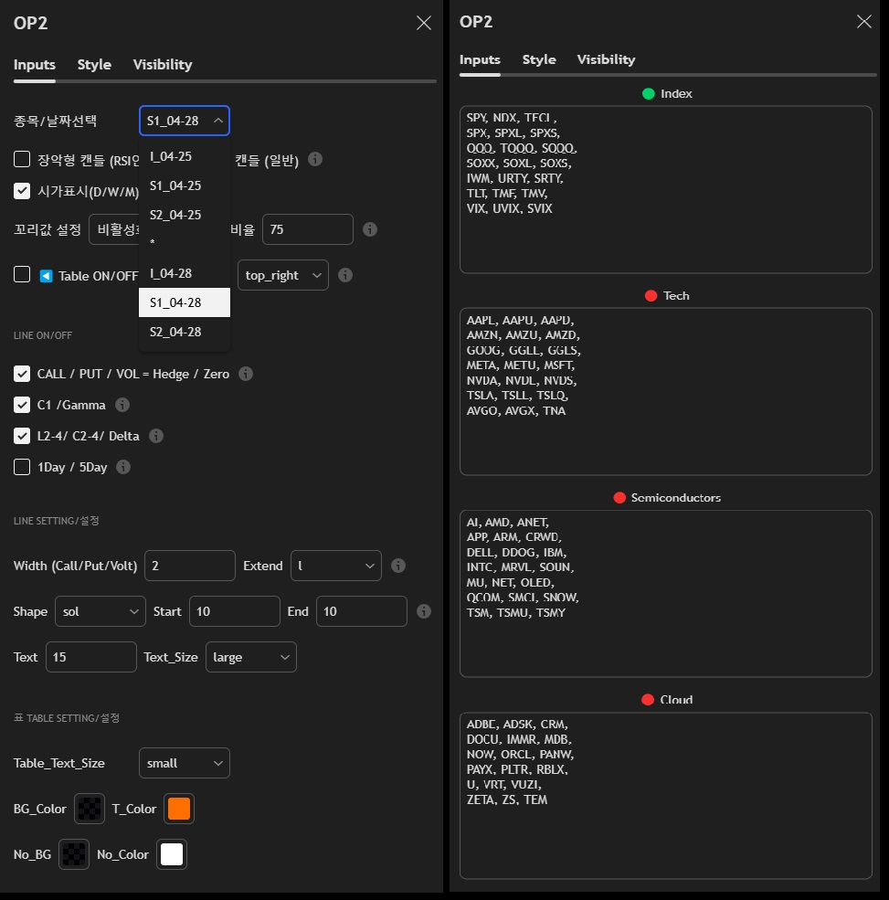Switch to Visibility tab in left dialog

163,64
